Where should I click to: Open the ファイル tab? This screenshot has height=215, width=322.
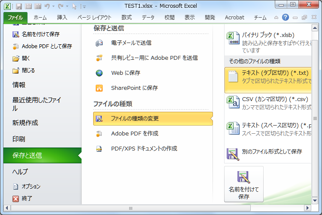click(15, 18)
